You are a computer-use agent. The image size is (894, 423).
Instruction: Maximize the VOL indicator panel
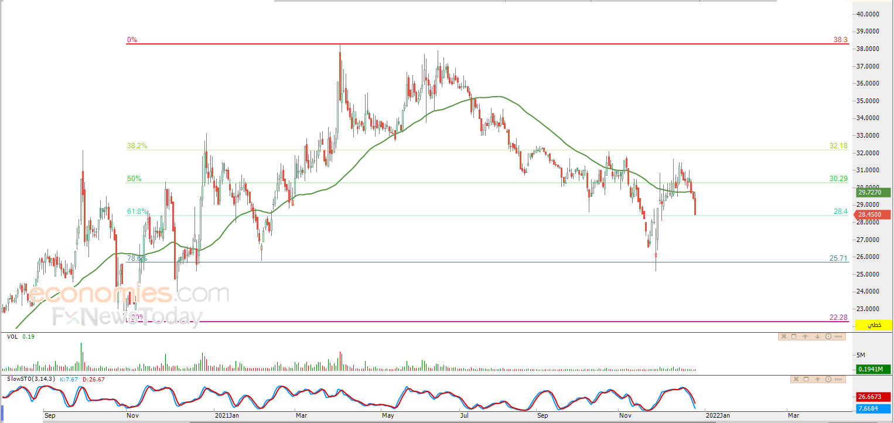point(794,336)
